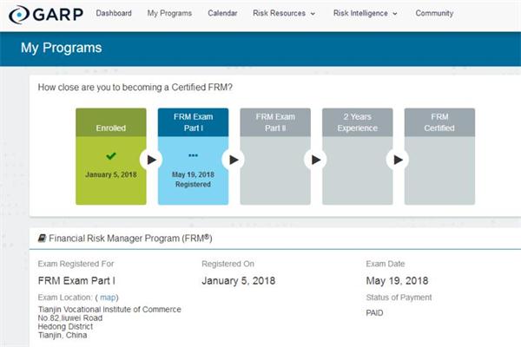Click the 'Hedong District' address line
The image size is (521, 347).
click(x=65, y=327)
